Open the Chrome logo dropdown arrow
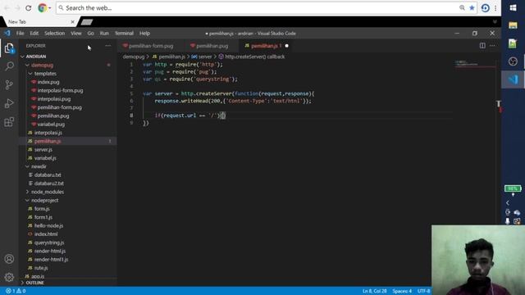Screen dimensions: 525x295 (x=50, y=8)
